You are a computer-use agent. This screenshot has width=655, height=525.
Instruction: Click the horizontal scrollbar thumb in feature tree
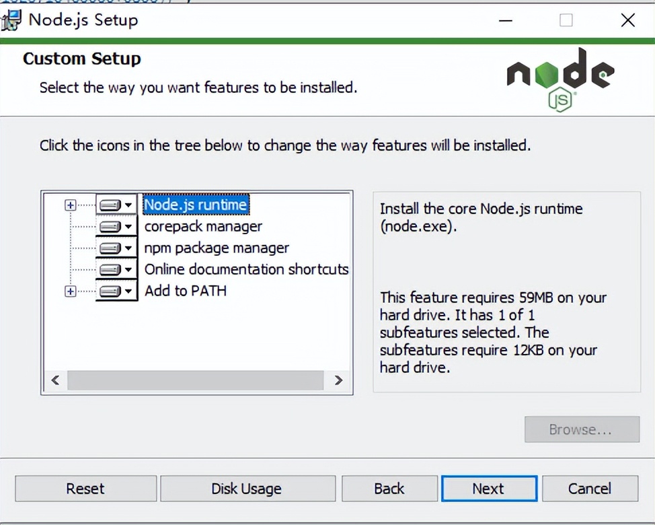point(196,380)
